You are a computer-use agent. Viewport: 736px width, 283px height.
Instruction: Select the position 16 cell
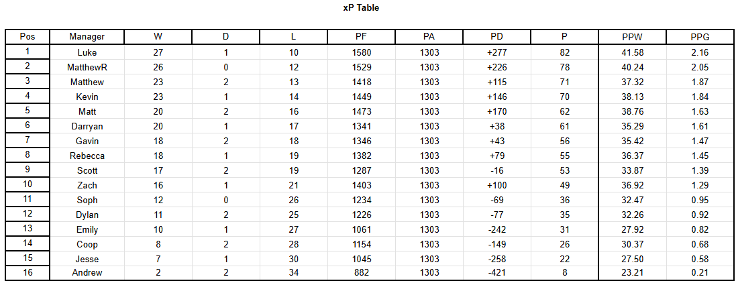point(28,273)
